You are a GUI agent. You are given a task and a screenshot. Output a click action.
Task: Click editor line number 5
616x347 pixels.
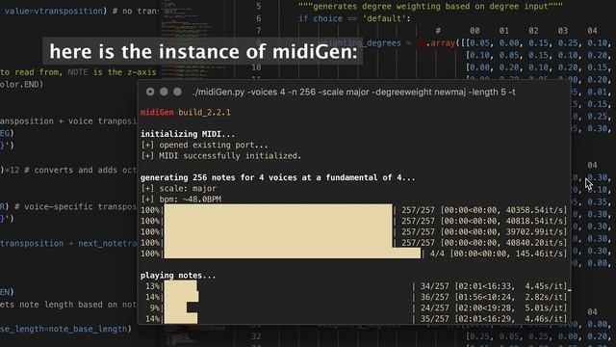(259, 7)
